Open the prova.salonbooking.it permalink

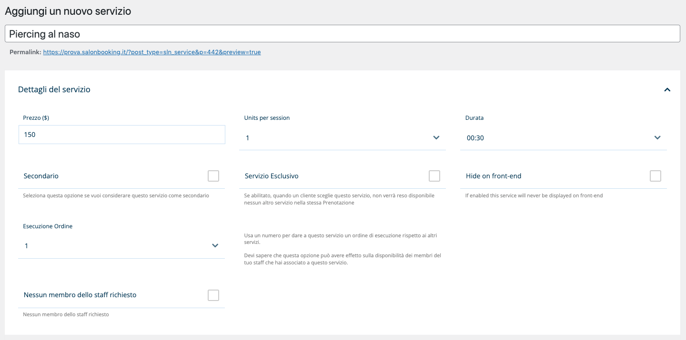151,52
